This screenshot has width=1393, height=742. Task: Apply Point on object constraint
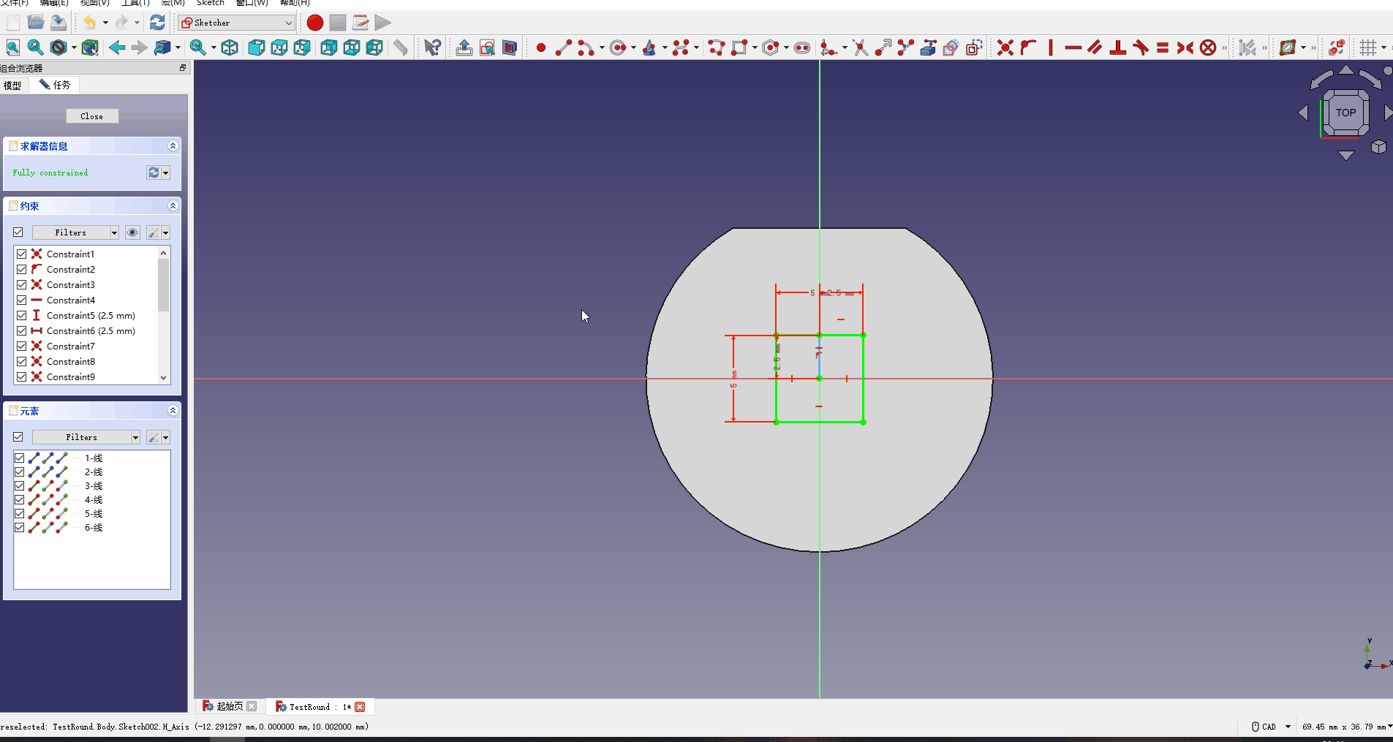(x=1028, y=48)
